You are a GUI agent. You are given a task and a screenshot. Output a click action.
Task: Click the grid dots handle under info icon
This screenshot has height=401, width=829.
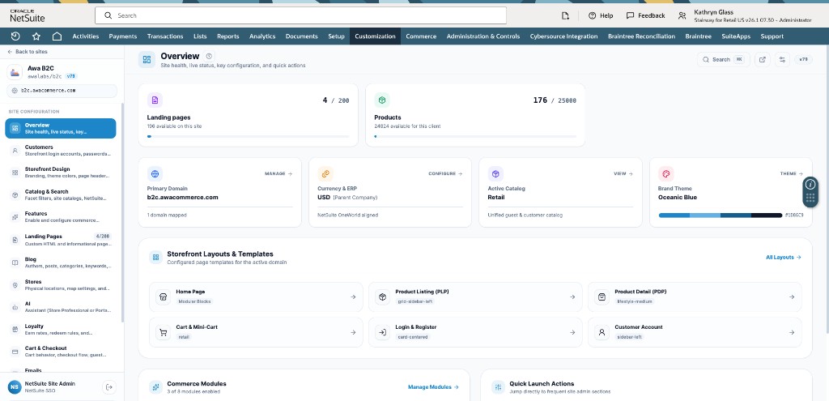point(810,199)
